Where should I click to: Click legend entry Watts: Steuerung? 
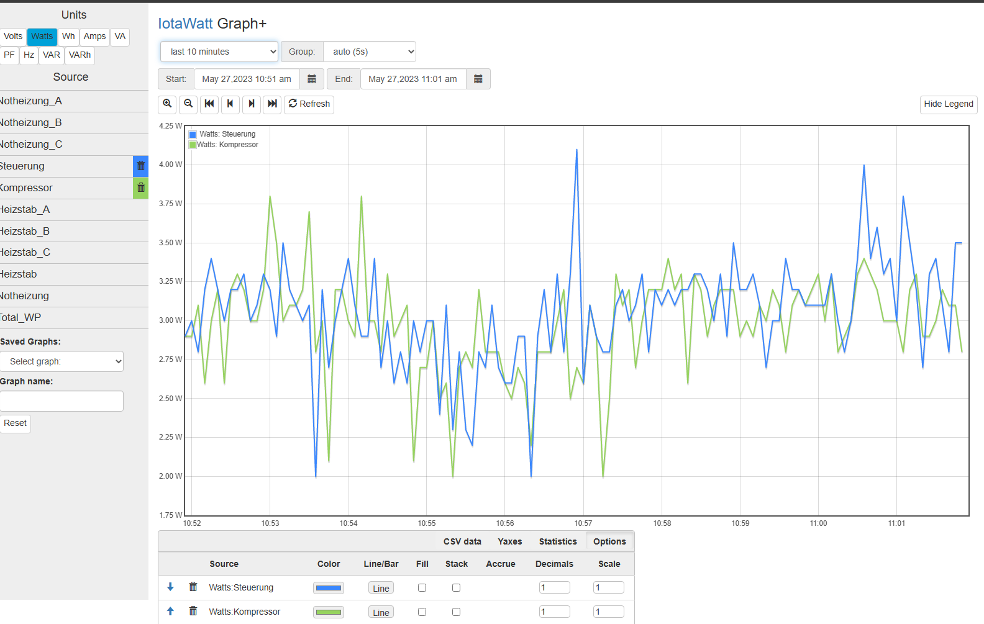click(x=227, y=134)
